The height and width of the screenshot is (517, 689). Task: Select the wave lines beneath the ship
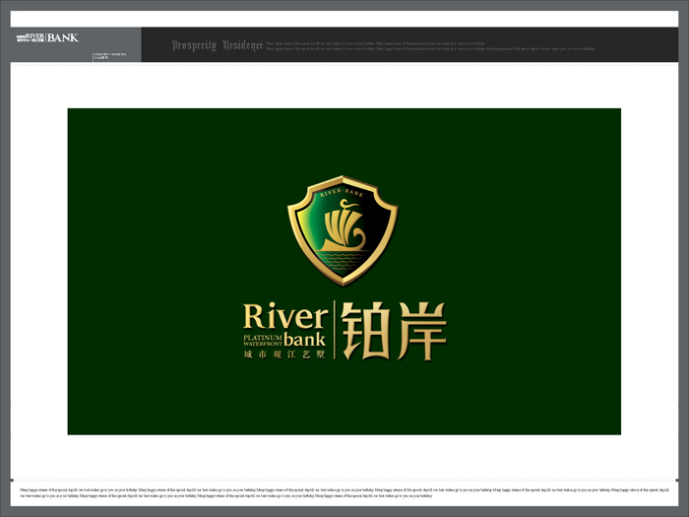(344, 262)
